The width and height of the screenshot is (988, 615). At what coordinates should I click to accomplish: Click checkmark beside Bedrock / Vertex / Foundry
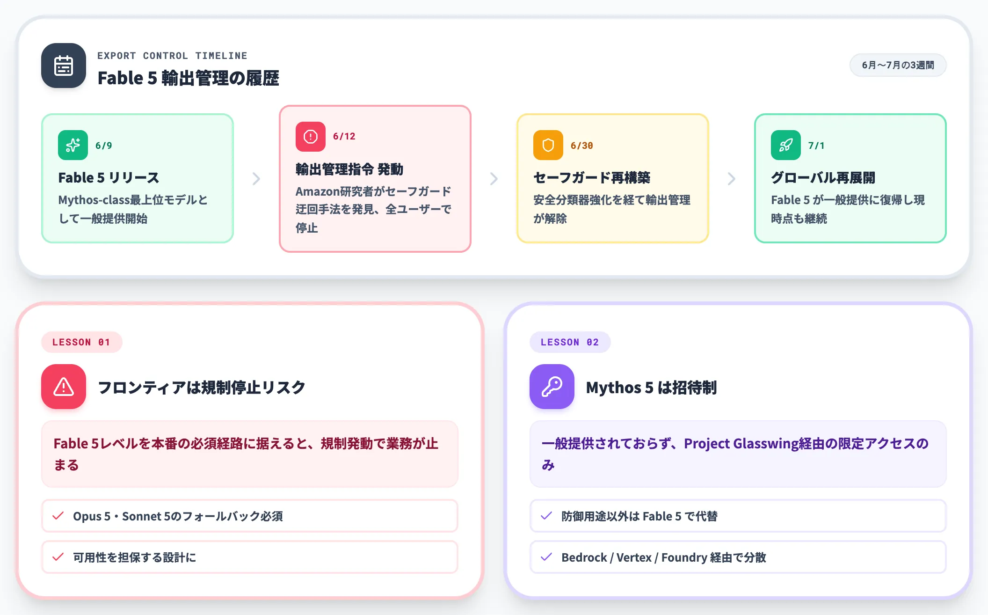(x=546, y=557)
